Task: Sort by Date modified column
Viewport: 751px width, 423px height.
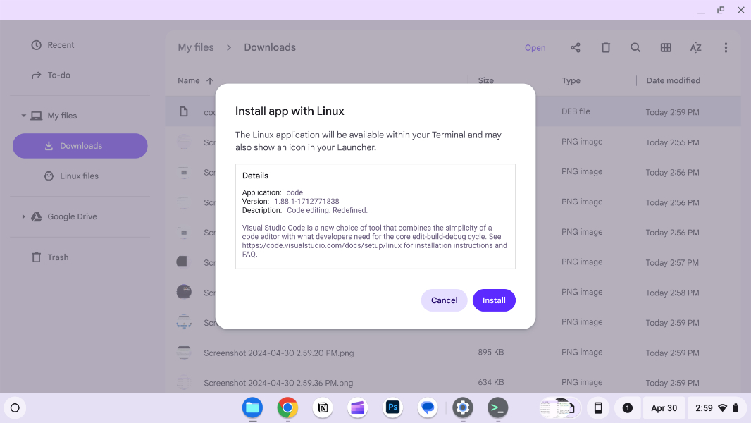Action: click(673, 80)
